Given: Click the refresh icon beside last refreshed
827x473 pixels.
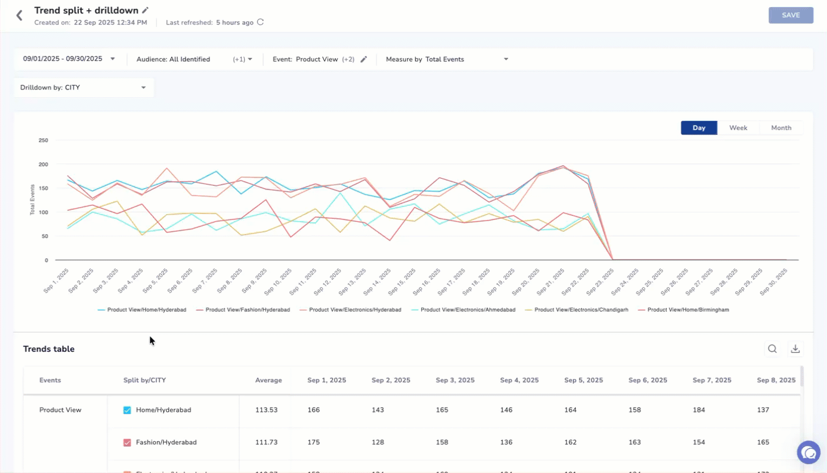Looking at the screenshot, I should click(x=261, y=22).
